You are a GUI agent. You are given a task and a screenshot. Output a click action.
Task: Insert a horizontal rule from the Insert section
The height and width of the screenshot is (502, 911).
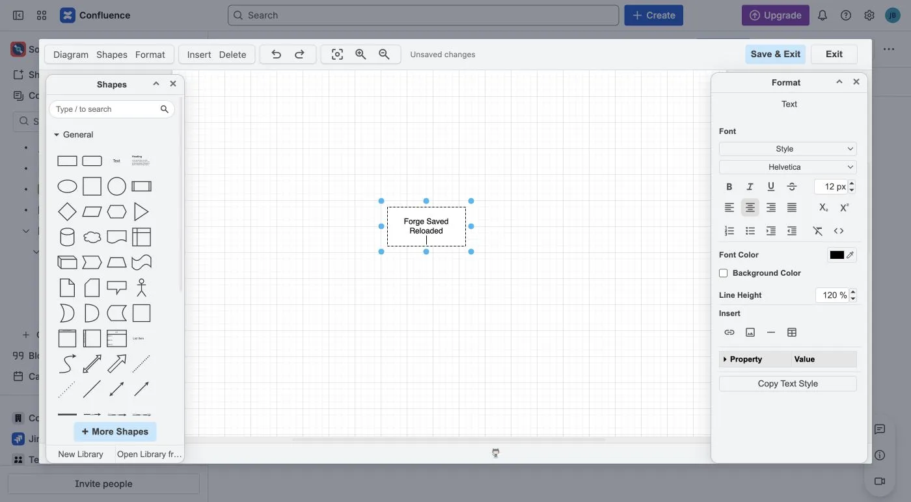click(x=771, y=332)
